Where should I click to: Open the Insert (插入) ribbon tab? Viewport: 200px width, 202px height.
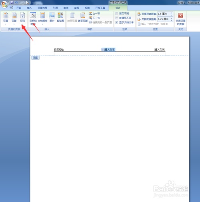29,8
